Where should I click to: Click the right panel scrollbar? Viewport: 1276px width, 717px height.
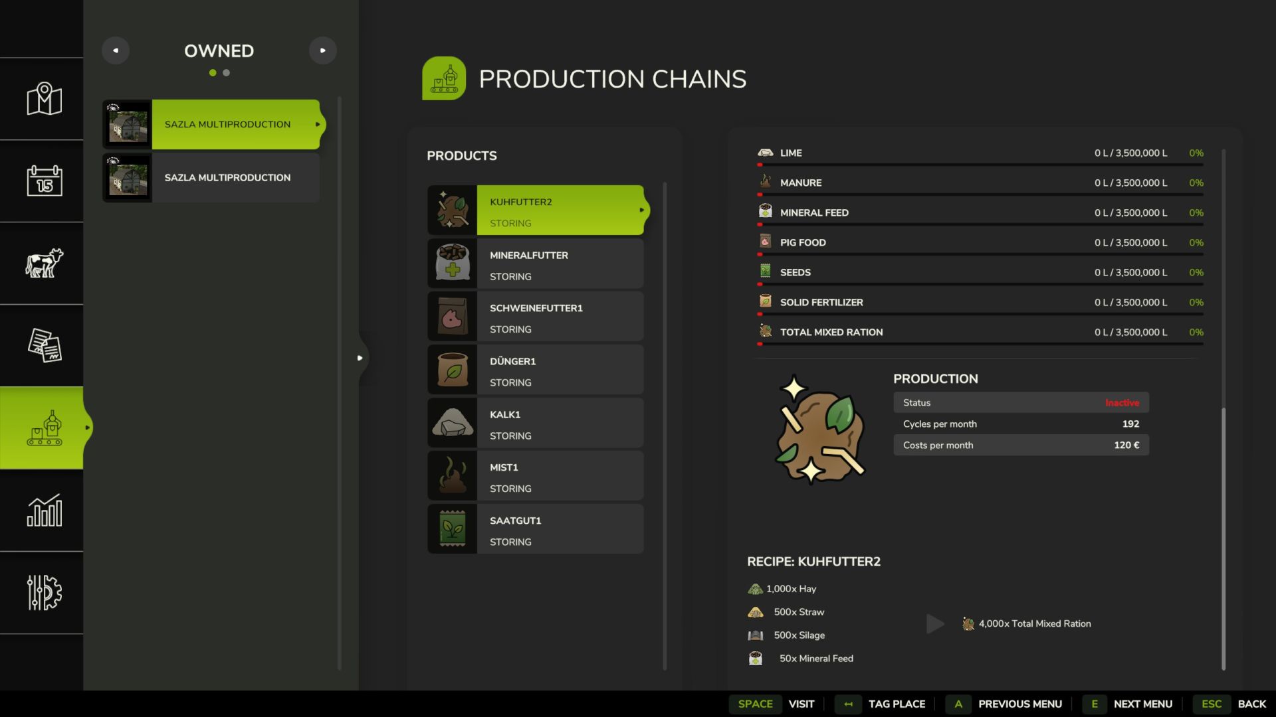(1223, 538)
